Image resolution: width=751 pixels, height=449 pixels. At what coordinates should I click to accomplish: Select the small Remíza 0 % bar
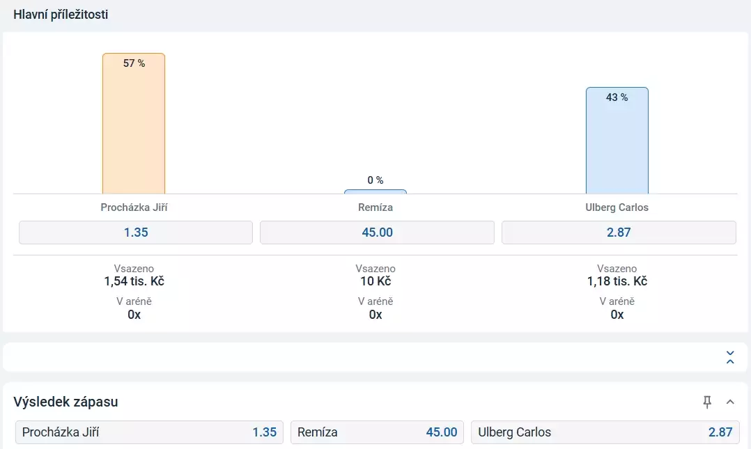pos(375,191)
